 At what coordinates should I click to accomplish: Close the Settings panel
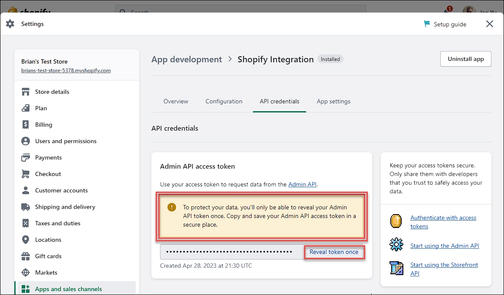tap(490, 24)
